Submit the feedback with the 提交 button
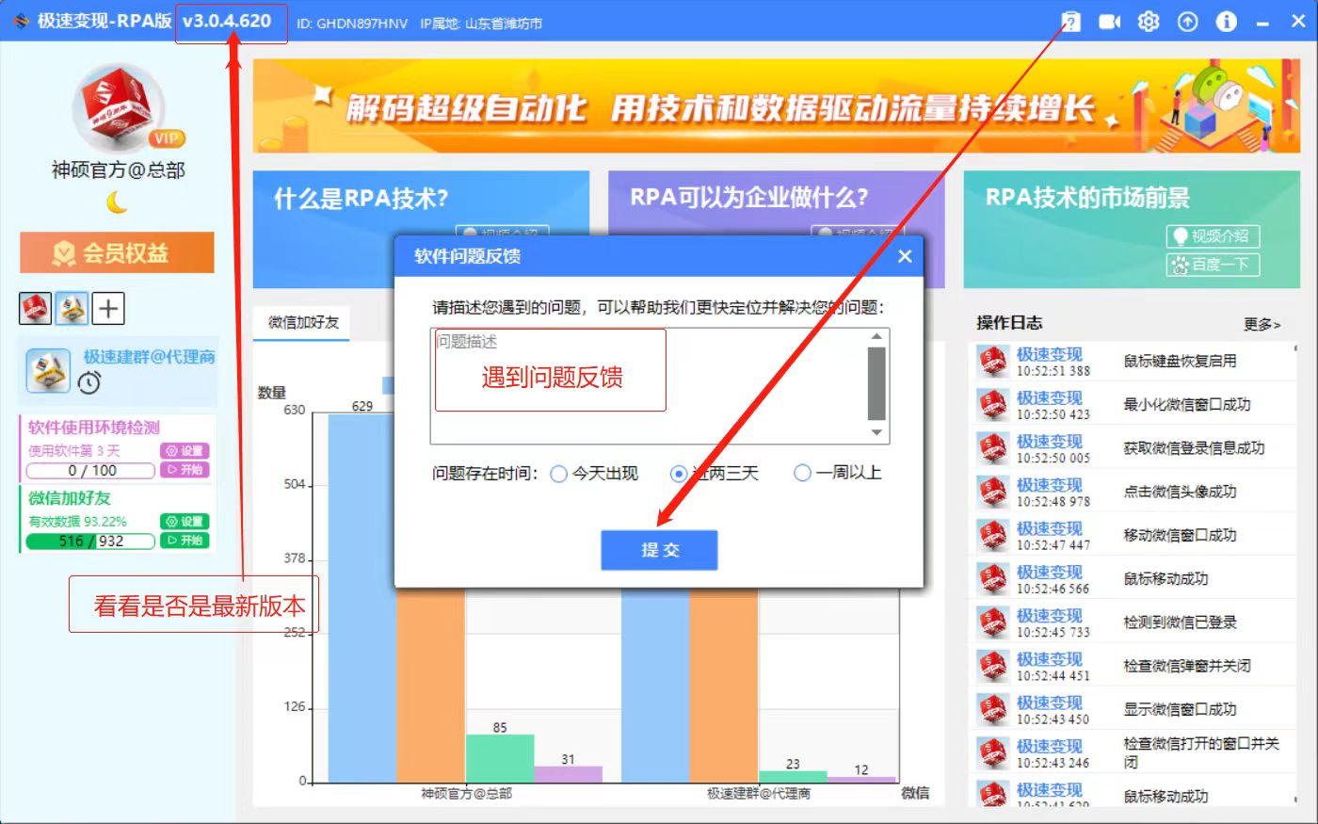 pos(659,550)
